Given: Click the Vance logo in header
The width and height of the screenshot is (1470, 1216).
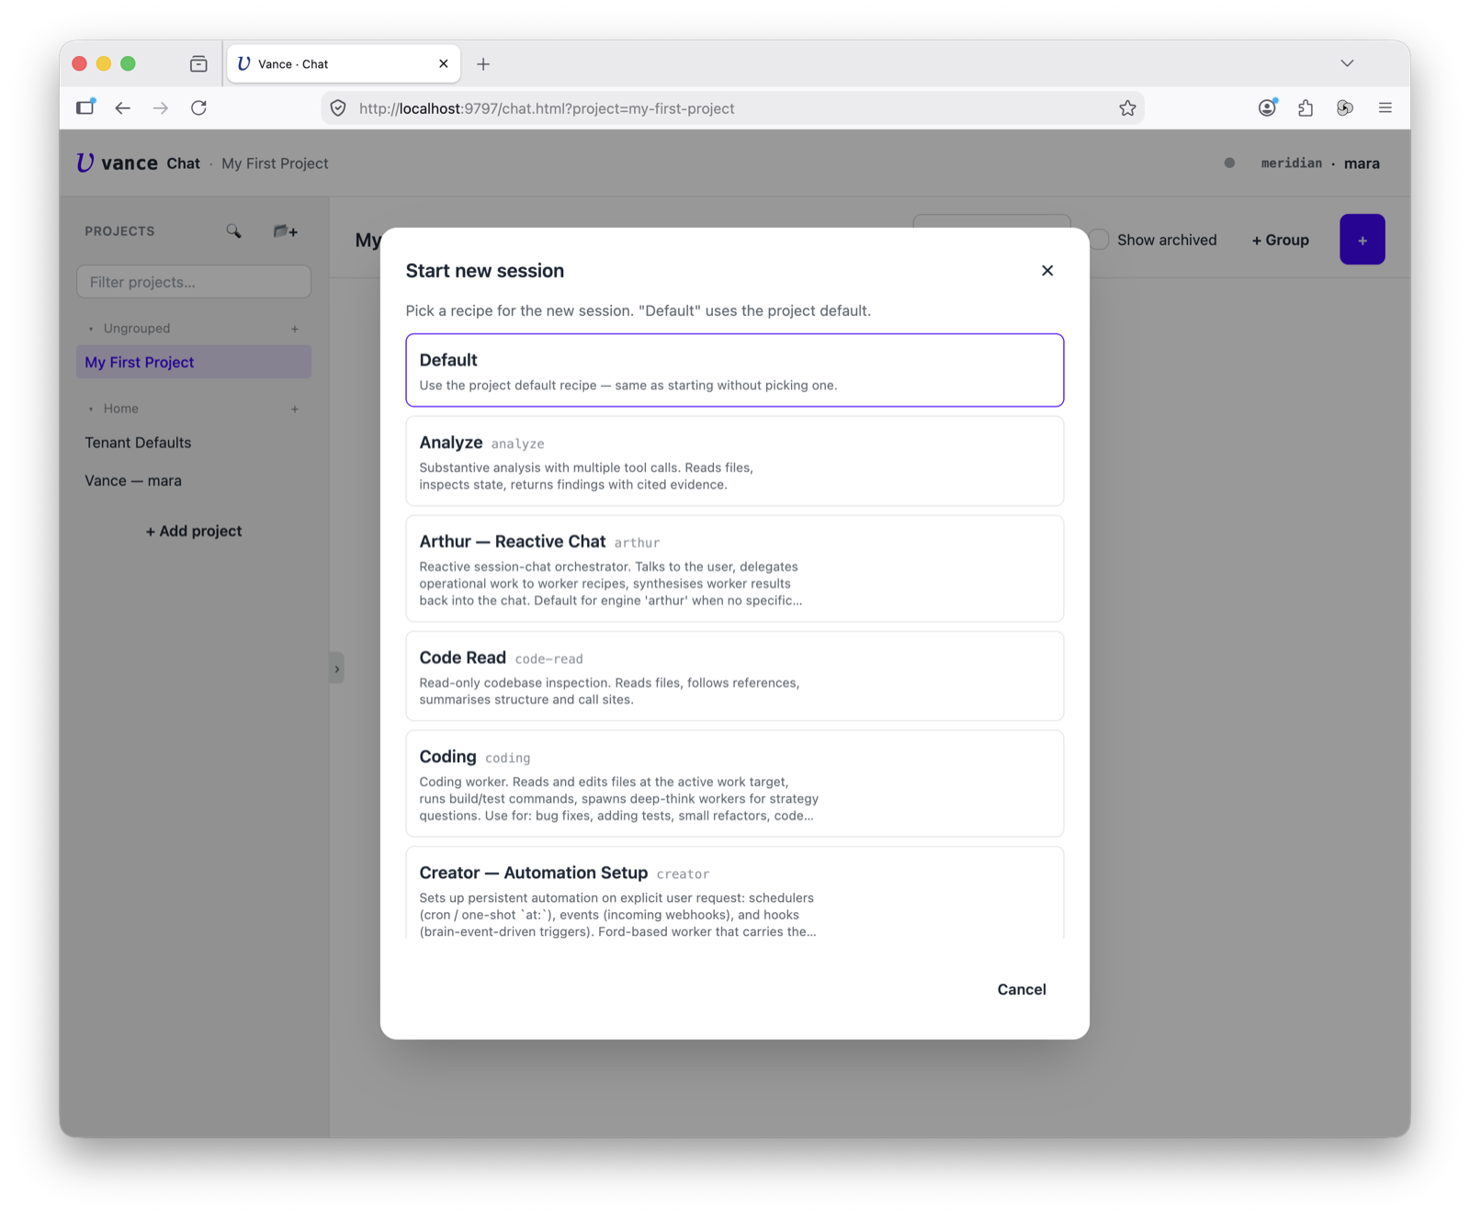Looking at the screenshot, I should [x=117, y=163].
